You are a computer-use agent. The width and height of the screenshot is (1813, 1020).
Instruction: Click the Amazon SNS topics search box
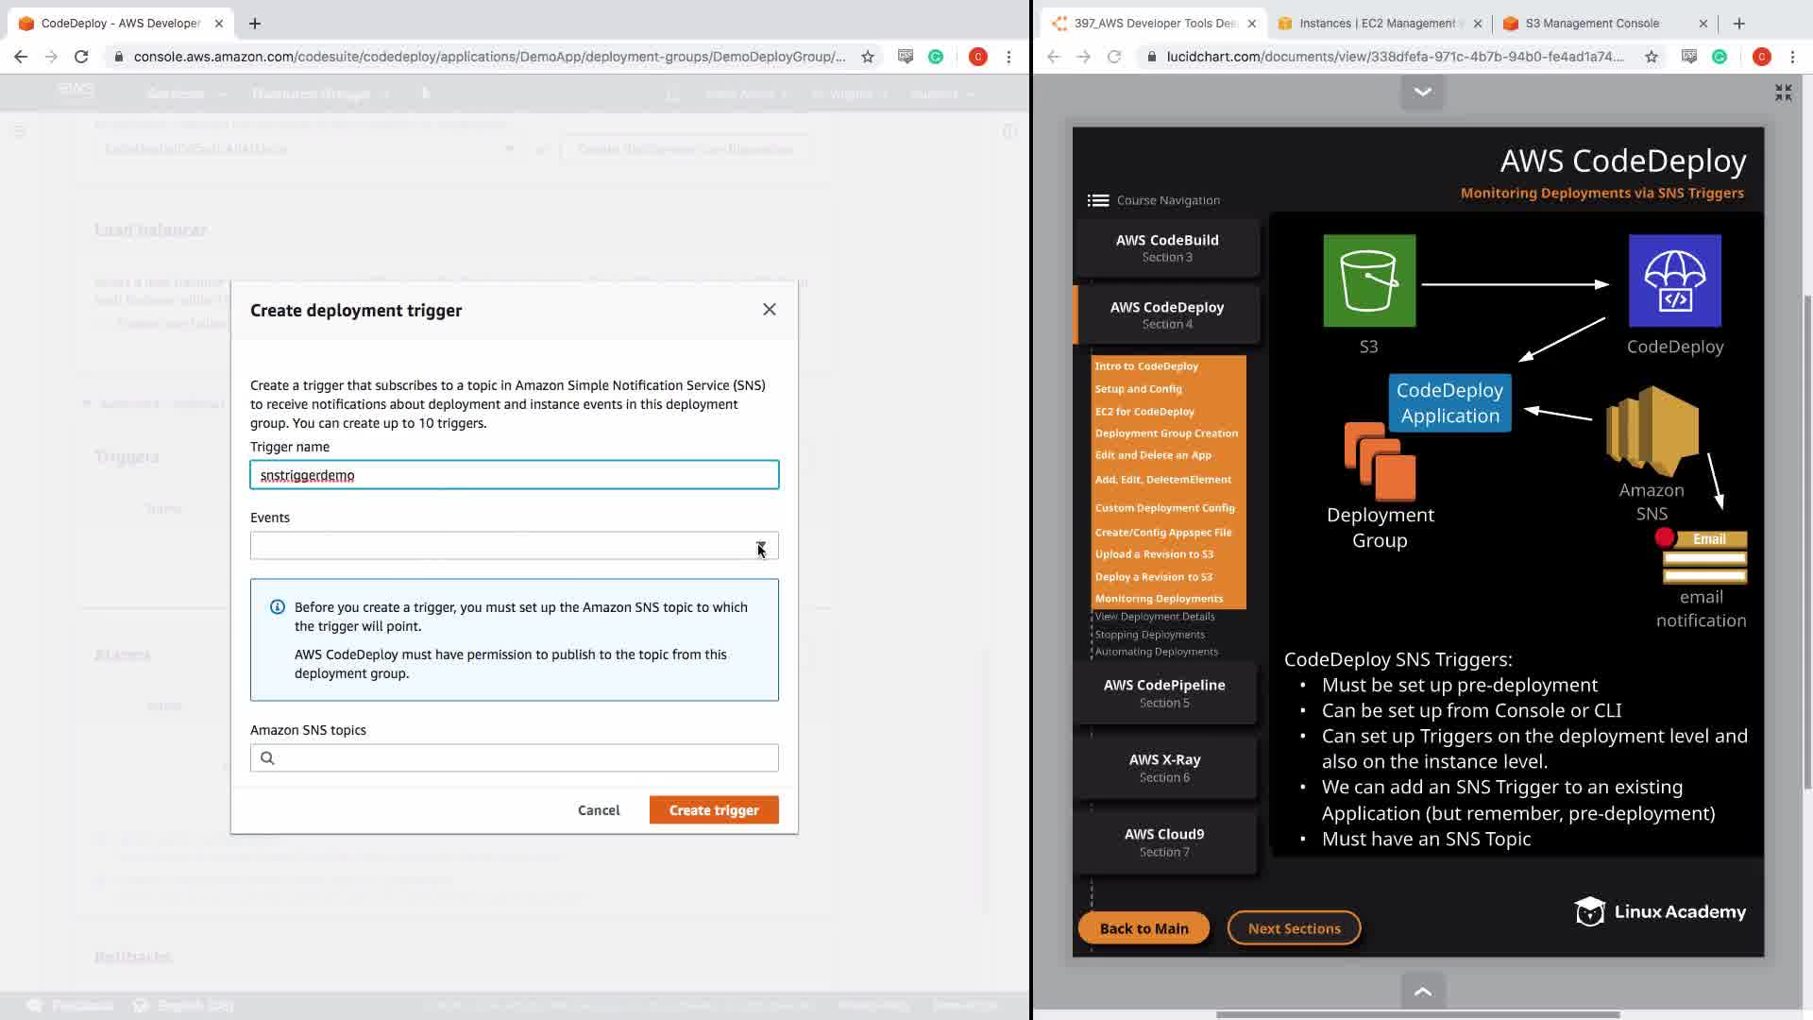pos(514,757)
